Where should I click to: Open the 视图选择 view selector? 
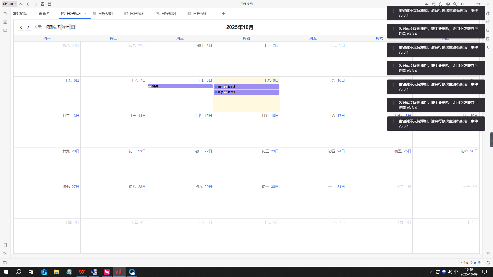tap(53, 27)
